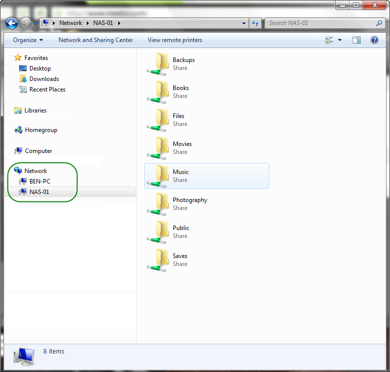Viewport: 390px width, 372px height.
Task: Open Network and Sharing Center
Action: point(95,40)
